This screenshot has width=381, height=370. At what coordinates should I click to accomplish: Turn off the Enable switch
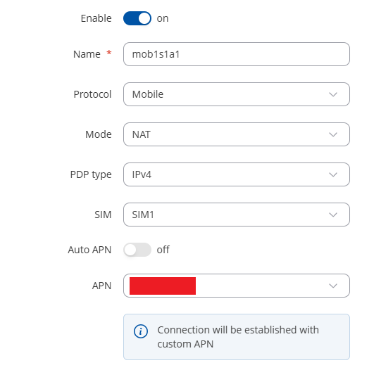coord(137,18)
